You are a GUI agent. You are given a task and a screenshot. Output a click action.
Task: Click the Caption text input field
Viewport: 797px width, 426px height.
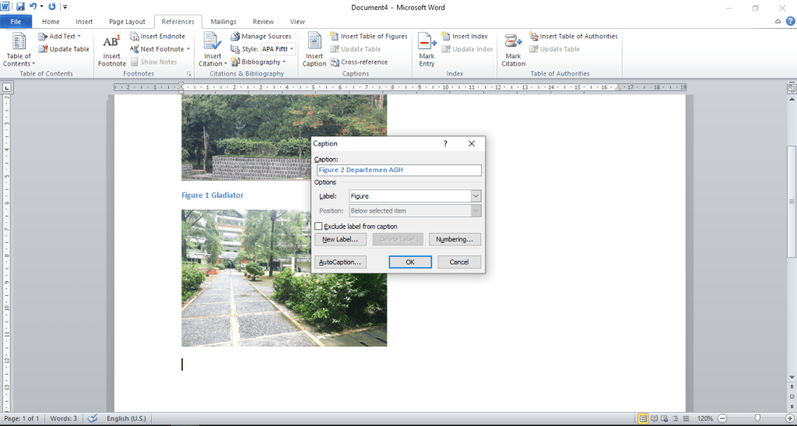pyautogui.click(x=398, y=170)
